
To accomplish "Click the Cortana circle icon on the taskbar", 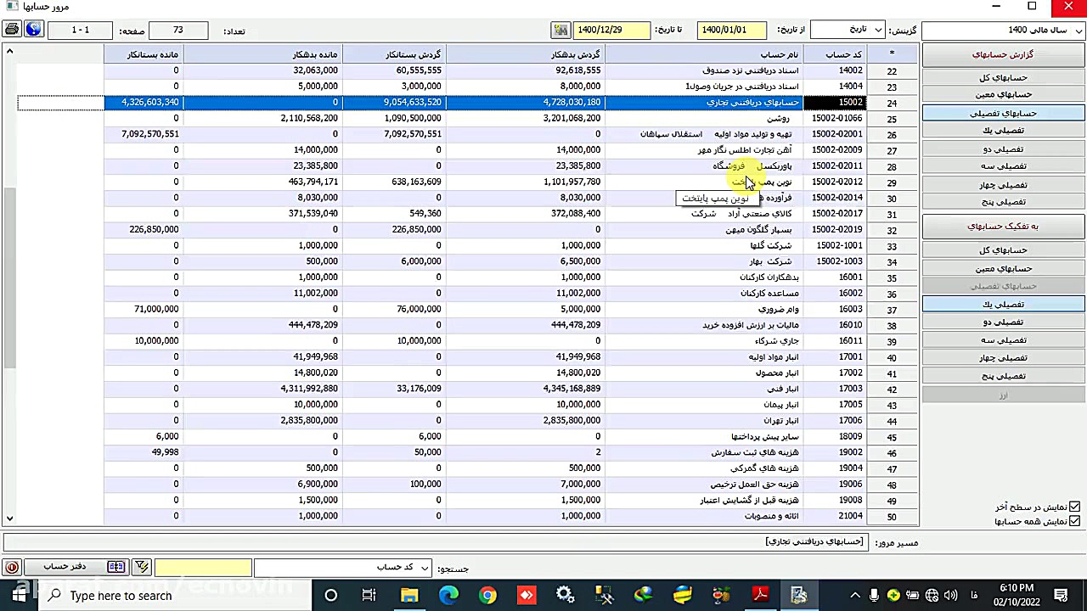I will (331, 595).
